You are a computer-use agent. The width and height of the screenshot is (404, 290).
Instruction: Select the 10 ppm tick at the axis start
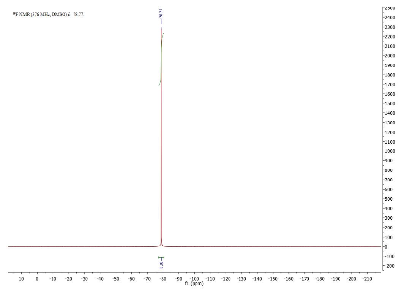(x=21, y=278)
